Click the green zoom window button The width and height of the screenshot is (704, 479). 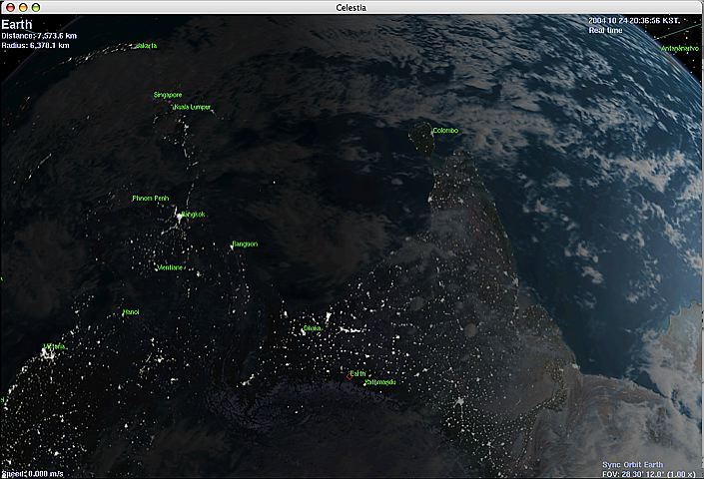(36, 7)
